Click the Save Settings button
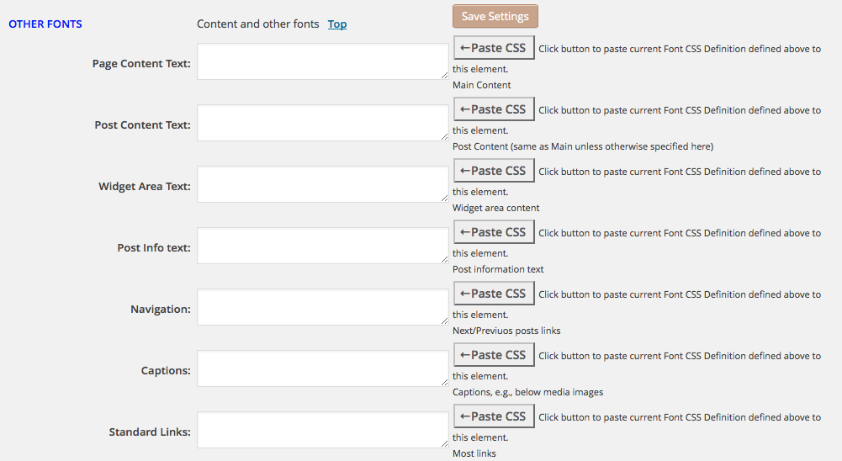The image size is (842, 461). coord(495,16)
